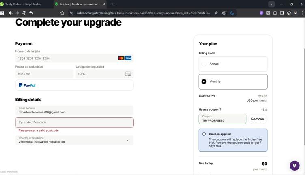This screenshot has width=305, height=175.
Task: Remove the applied coupon
Action: coord(258,119)
